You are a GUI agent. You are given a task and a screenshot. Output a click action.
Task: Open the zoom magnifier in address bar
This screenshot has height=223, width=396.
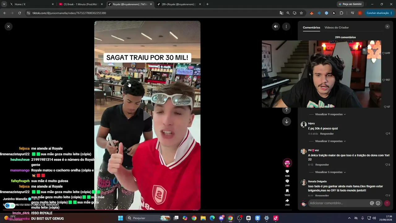288,13
